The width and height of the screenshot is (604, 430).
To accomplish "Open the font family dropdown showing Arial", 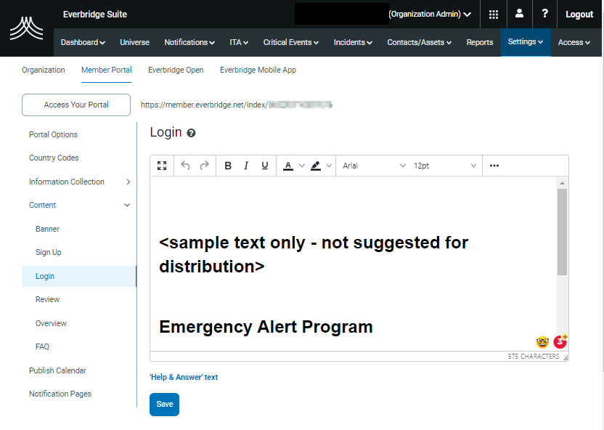I will 373,166.
